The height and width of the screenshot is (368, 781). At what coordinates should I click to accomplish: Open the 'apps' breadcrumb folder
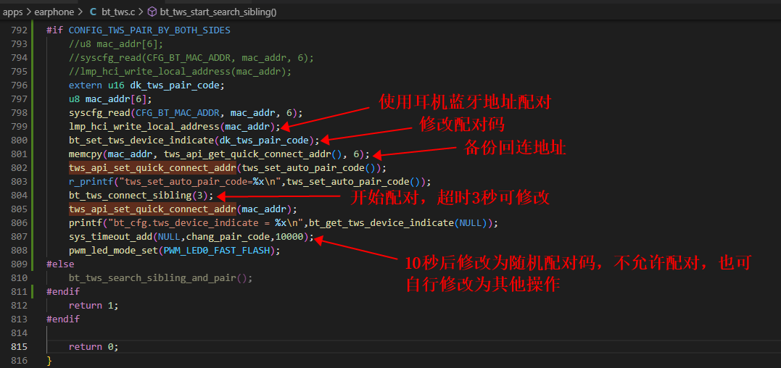point(12,12)
